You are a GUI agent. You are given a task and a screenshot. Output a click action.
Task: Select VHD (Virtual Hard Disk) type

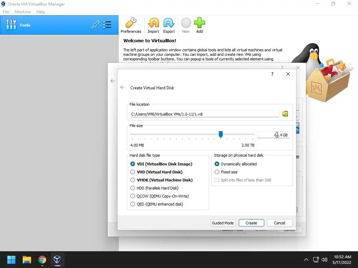point(156,172)
